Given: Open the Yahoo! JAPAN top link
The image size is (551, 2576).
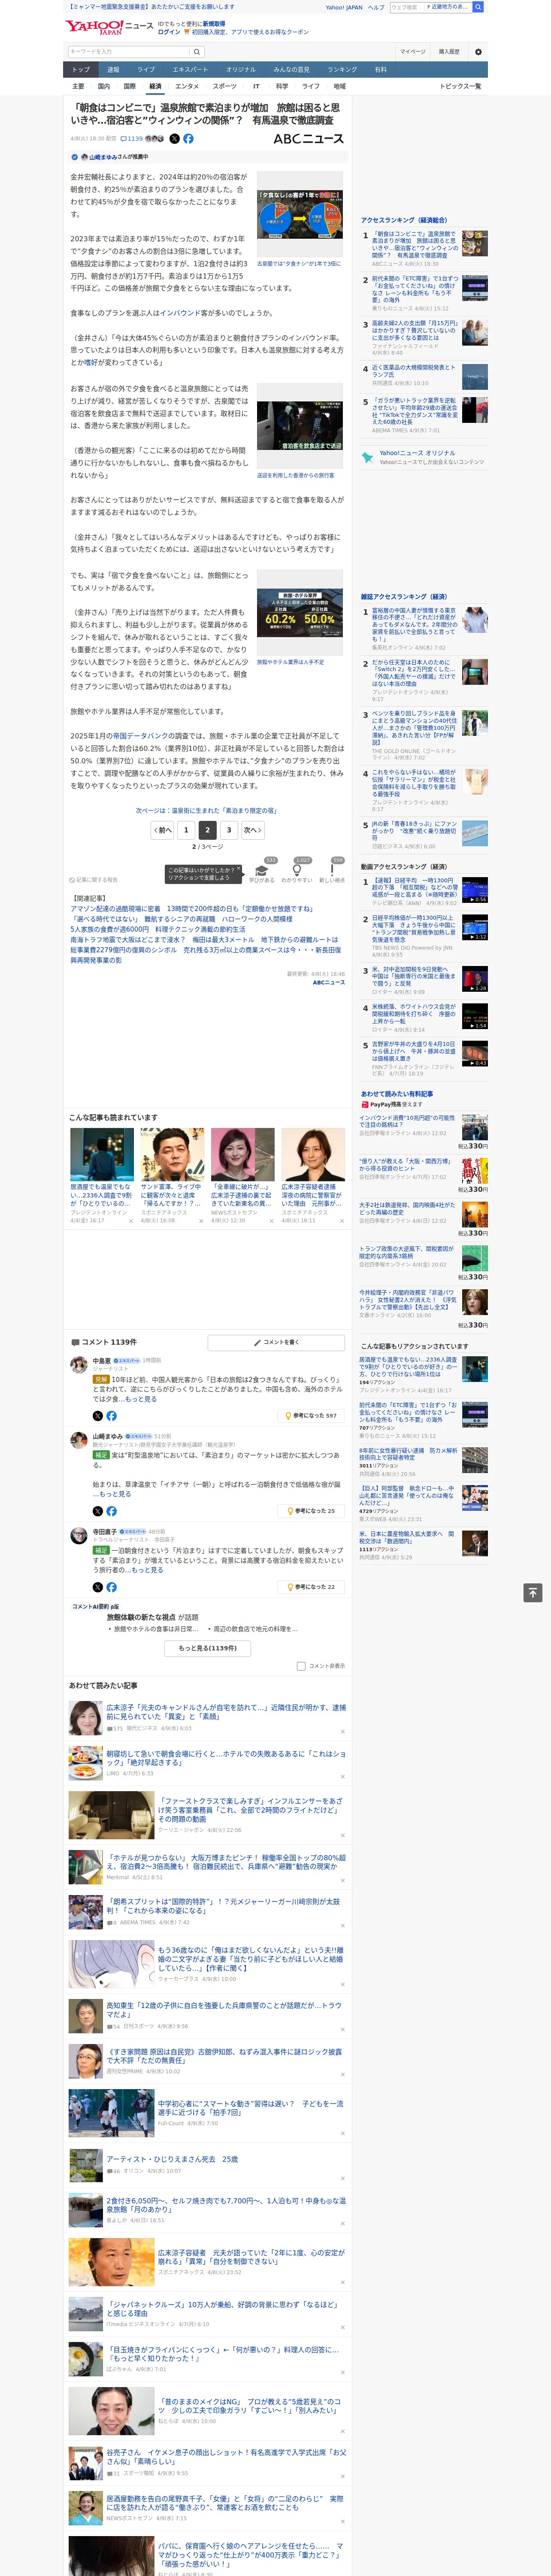Looking at the screenshot, I should tap(344, 7).
